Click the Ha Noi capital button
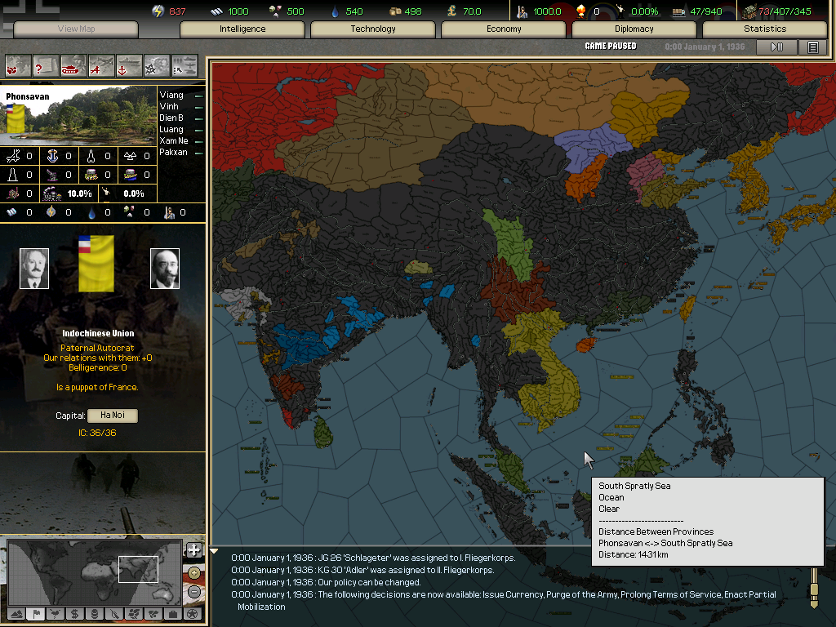Viewport: 836px width, 627px height. (x=114, y=416)
